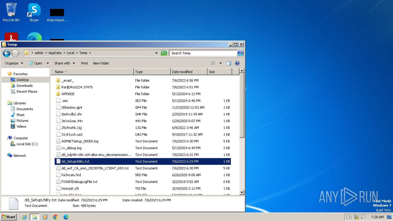Click Print in the toolbar
Screen dimensions: 393x221
pos(84,63)
